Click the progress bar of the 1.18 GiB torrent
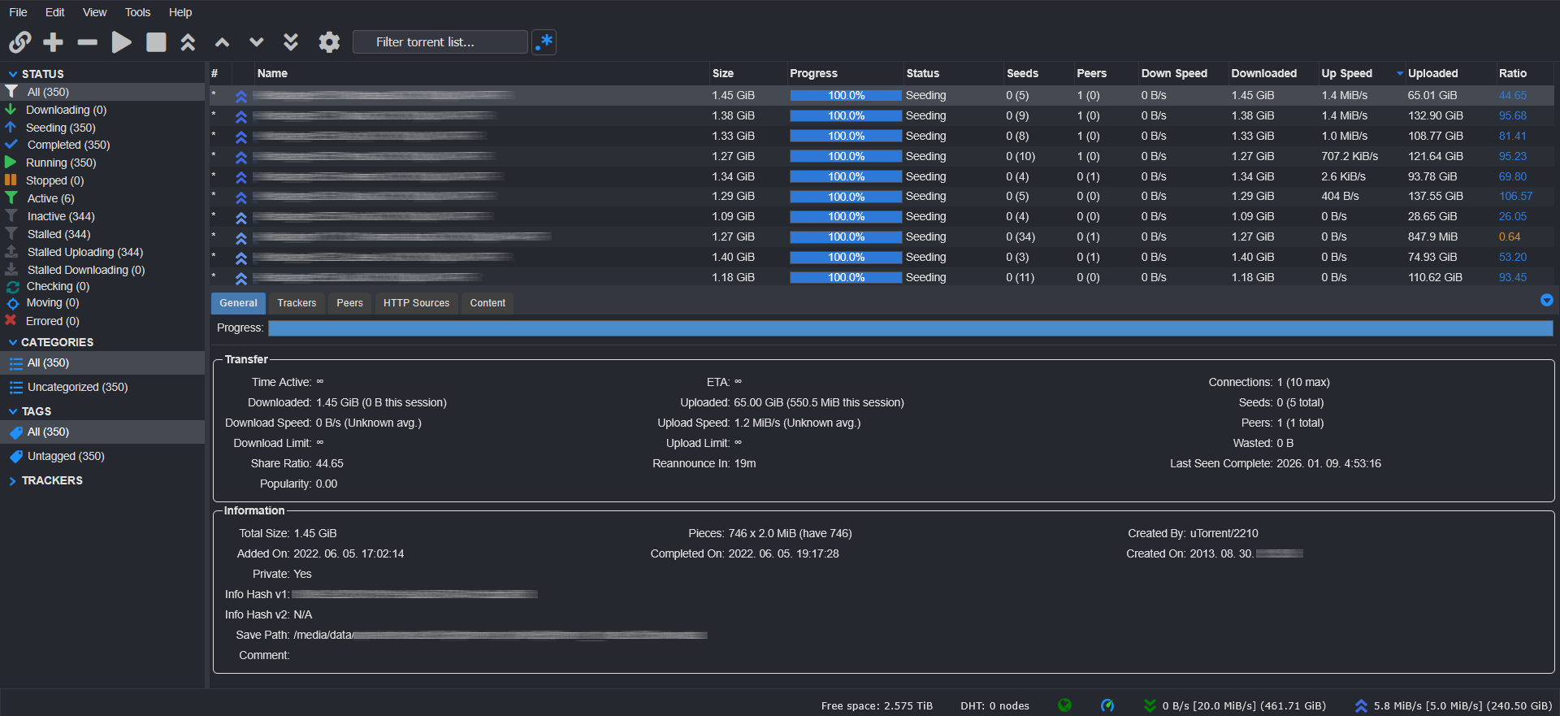Image resolution: width=1560 pixels, height=716 pixels. point(846,278)
